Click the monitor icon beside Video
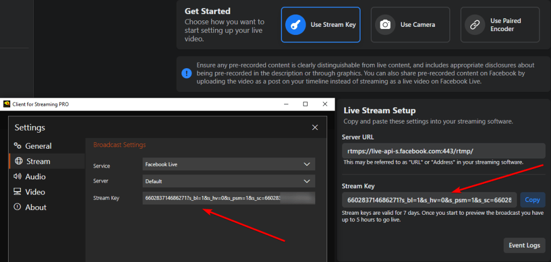Image resolution: width=551 pixels, height=262 pixels. 18,192
